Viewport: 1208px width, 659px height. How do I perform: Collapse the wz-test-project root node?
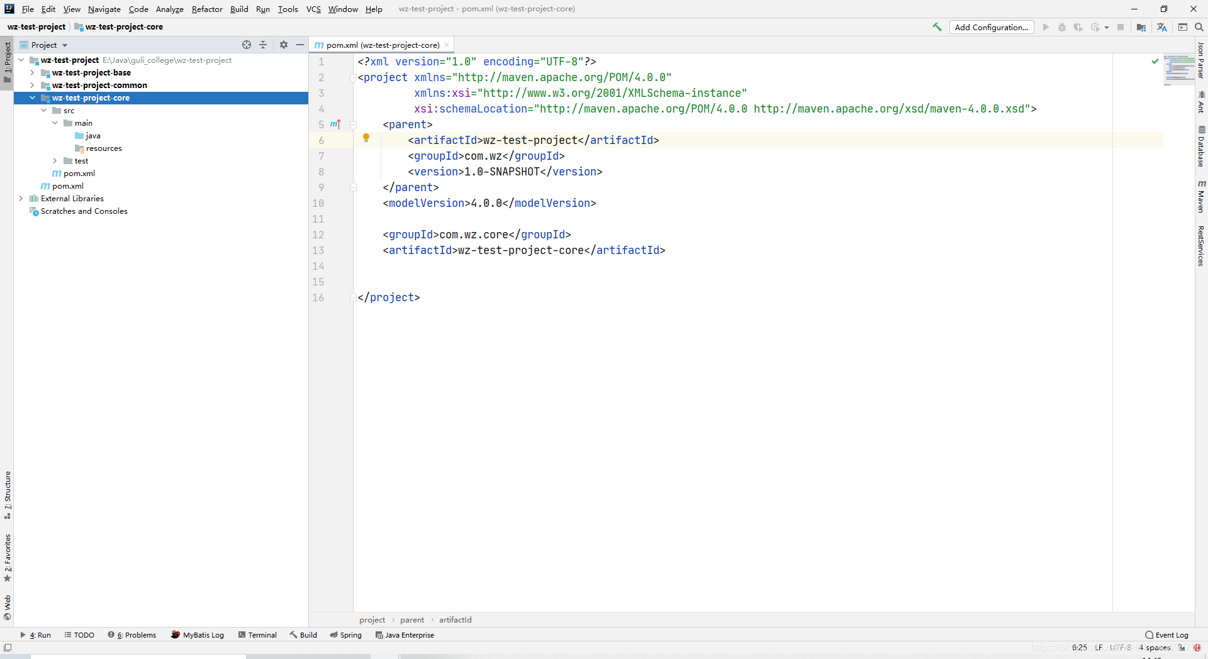[x=21, y=60]
